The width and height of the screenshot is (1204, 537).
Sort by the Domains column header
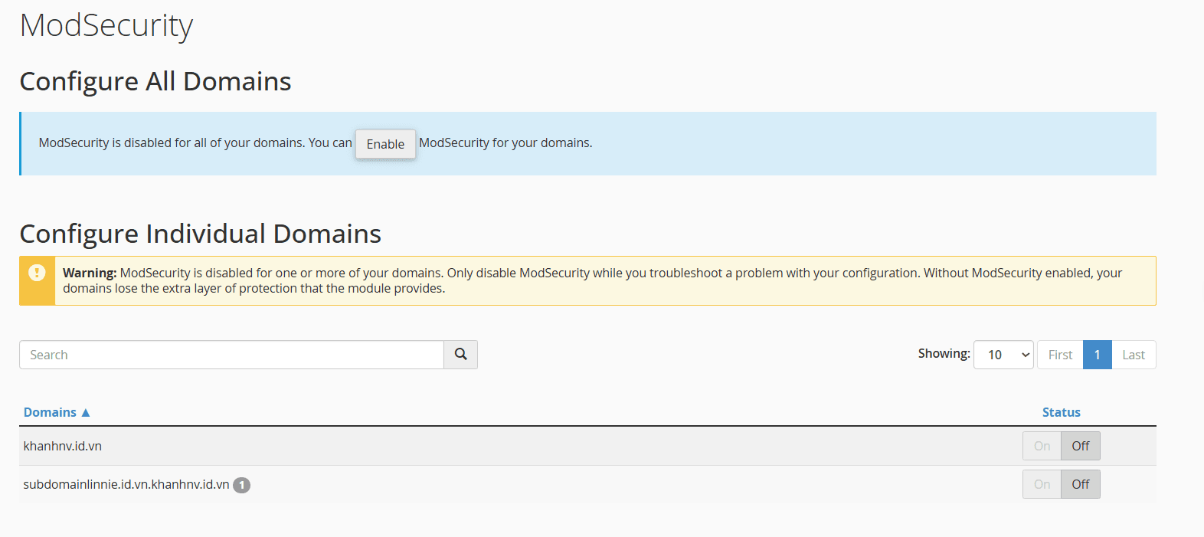click(50, 412)
